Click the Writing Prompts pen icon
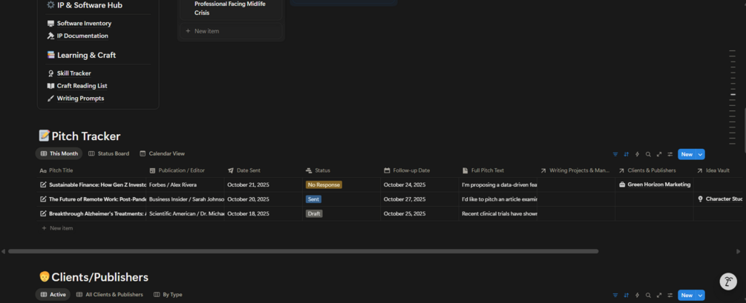 [x=51, y=99]
